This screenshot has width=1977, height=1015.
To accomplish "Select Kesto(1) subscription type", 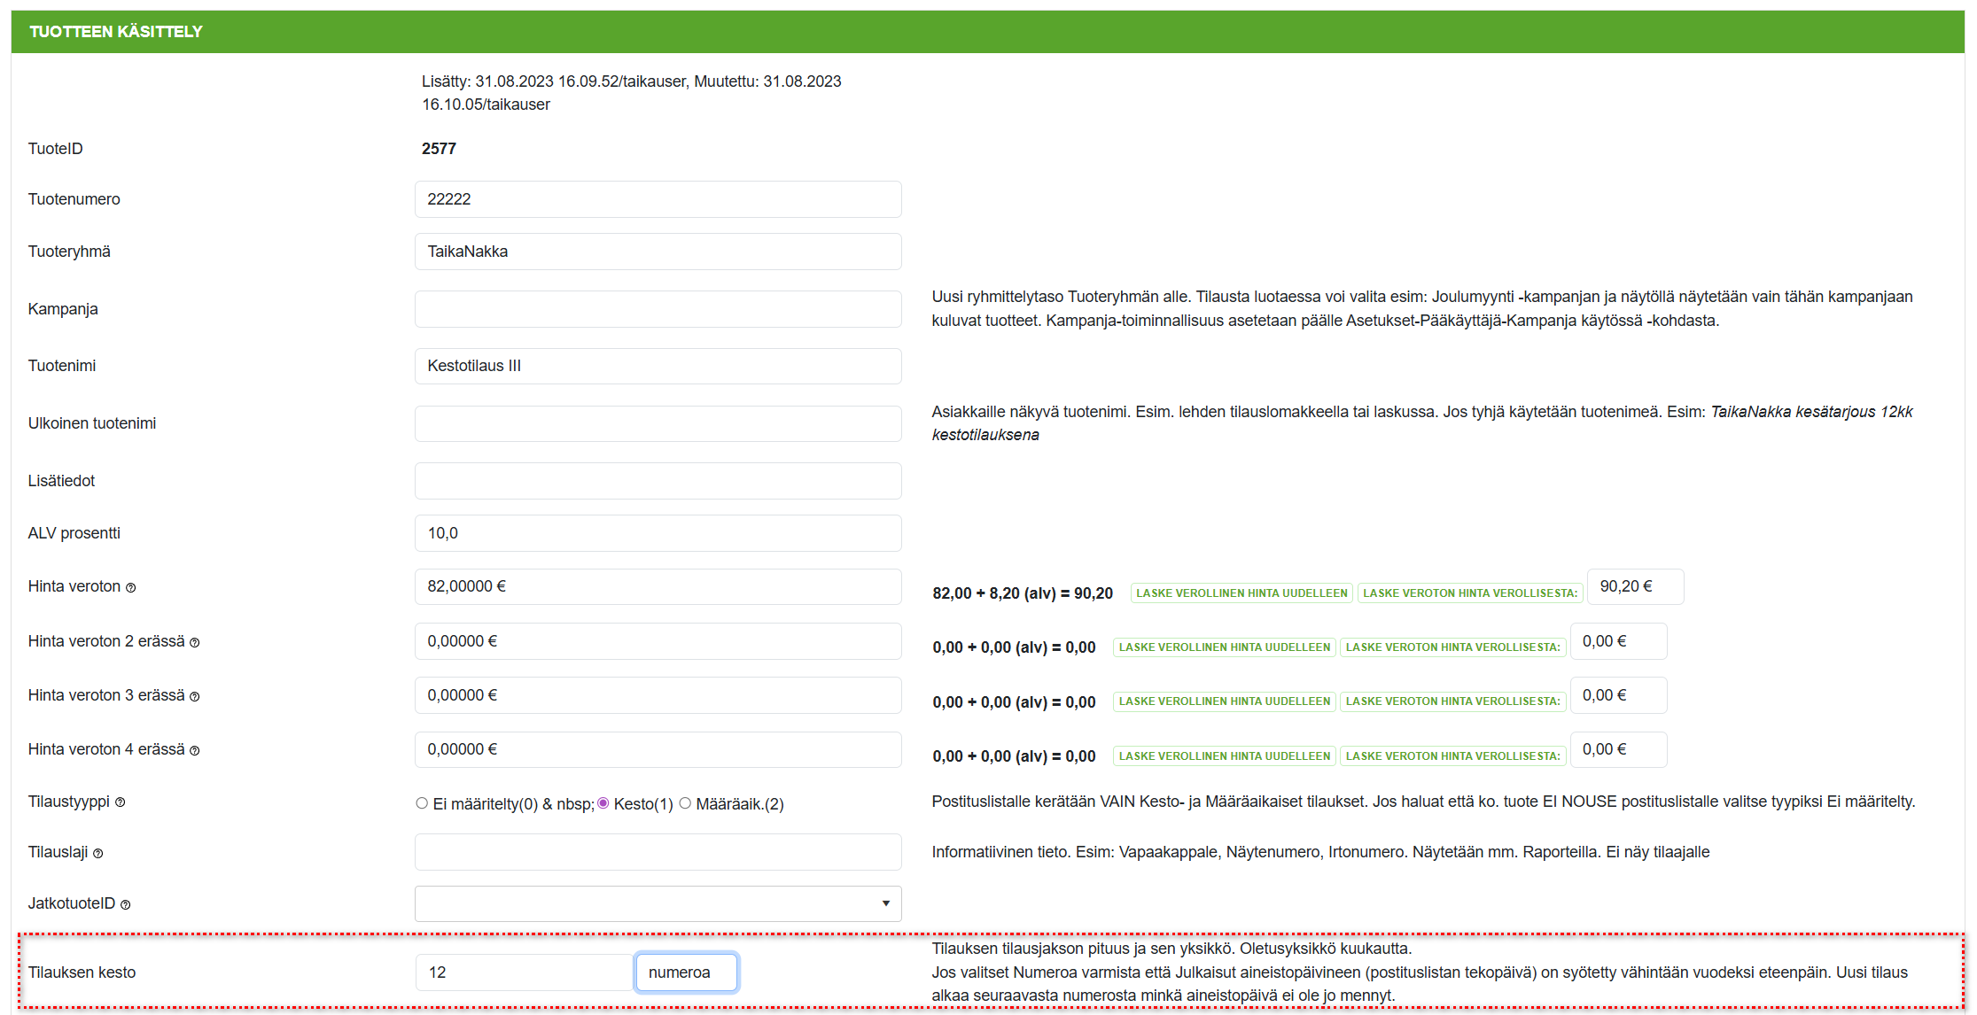I will click(603, 803).
